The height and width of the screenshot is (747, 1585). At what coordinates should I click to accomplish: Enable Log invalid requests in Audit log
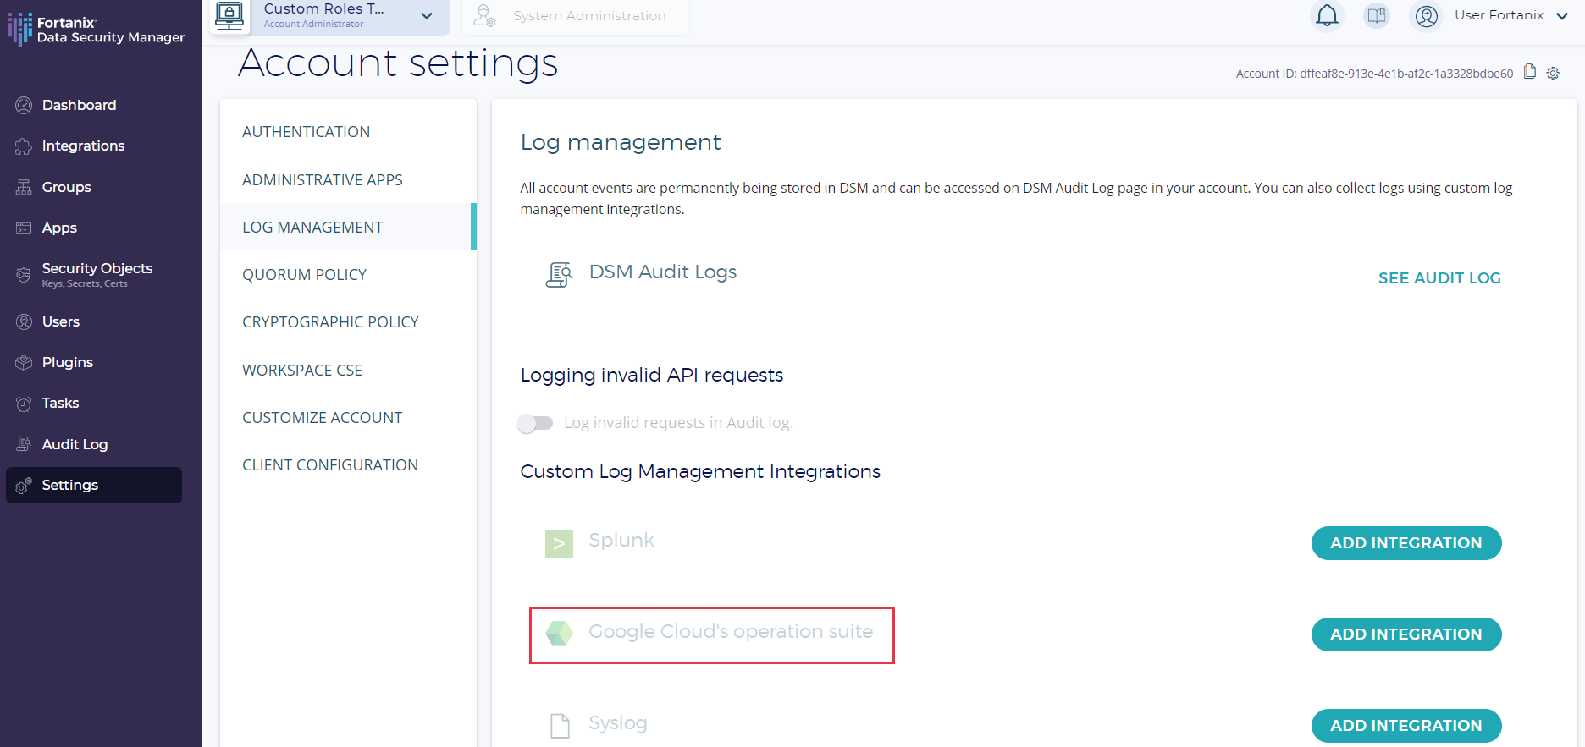pyautogui.click(x=535, y=423)
